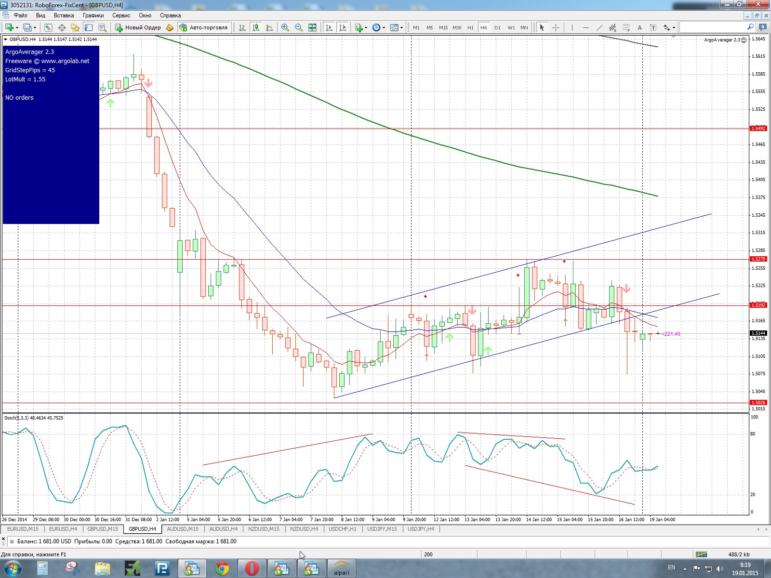Click the Windows Start button

point(13,568)
